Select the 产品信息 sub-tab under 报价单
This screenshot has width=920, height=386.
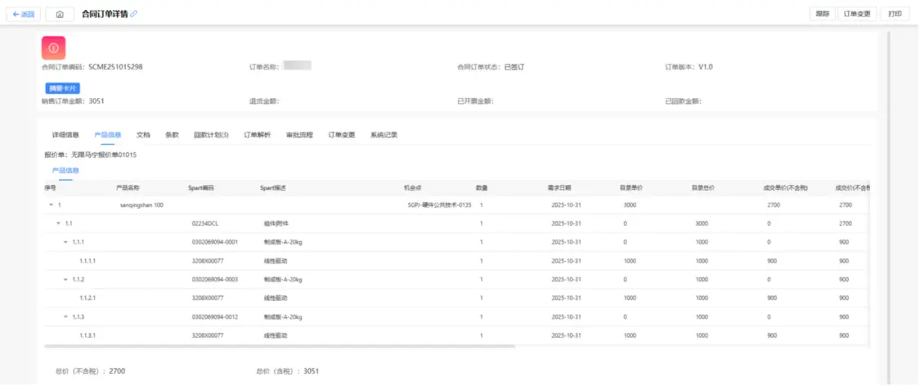[65, 171]
